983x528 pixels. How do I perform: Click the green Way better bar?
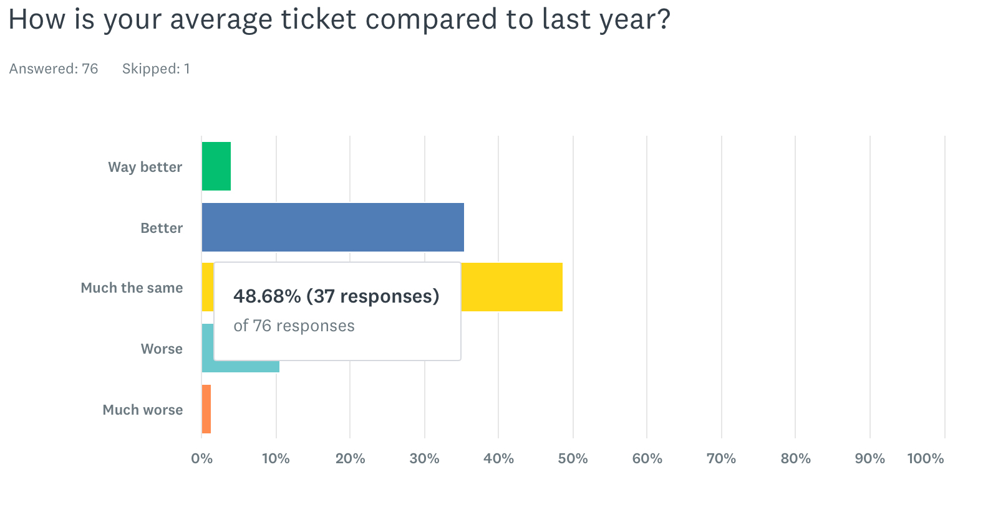tap(216, 166)
